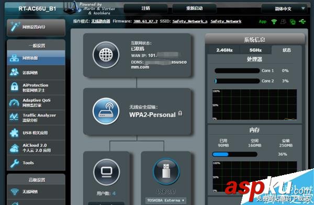Open the TOSHIBA External device dropdown
Image resolution: width=314 pixels, height=205 pixels.
pyautogui.click(x=165, y=200)
